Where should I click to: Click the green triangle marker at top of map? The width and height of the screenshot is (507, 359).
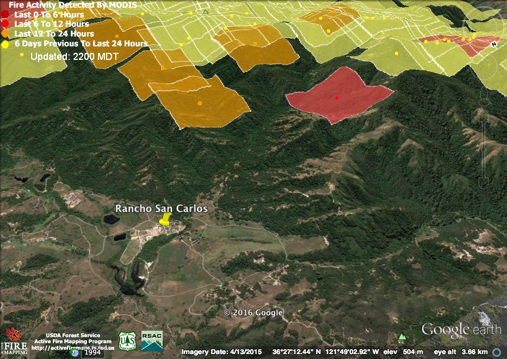click(205, 11)
